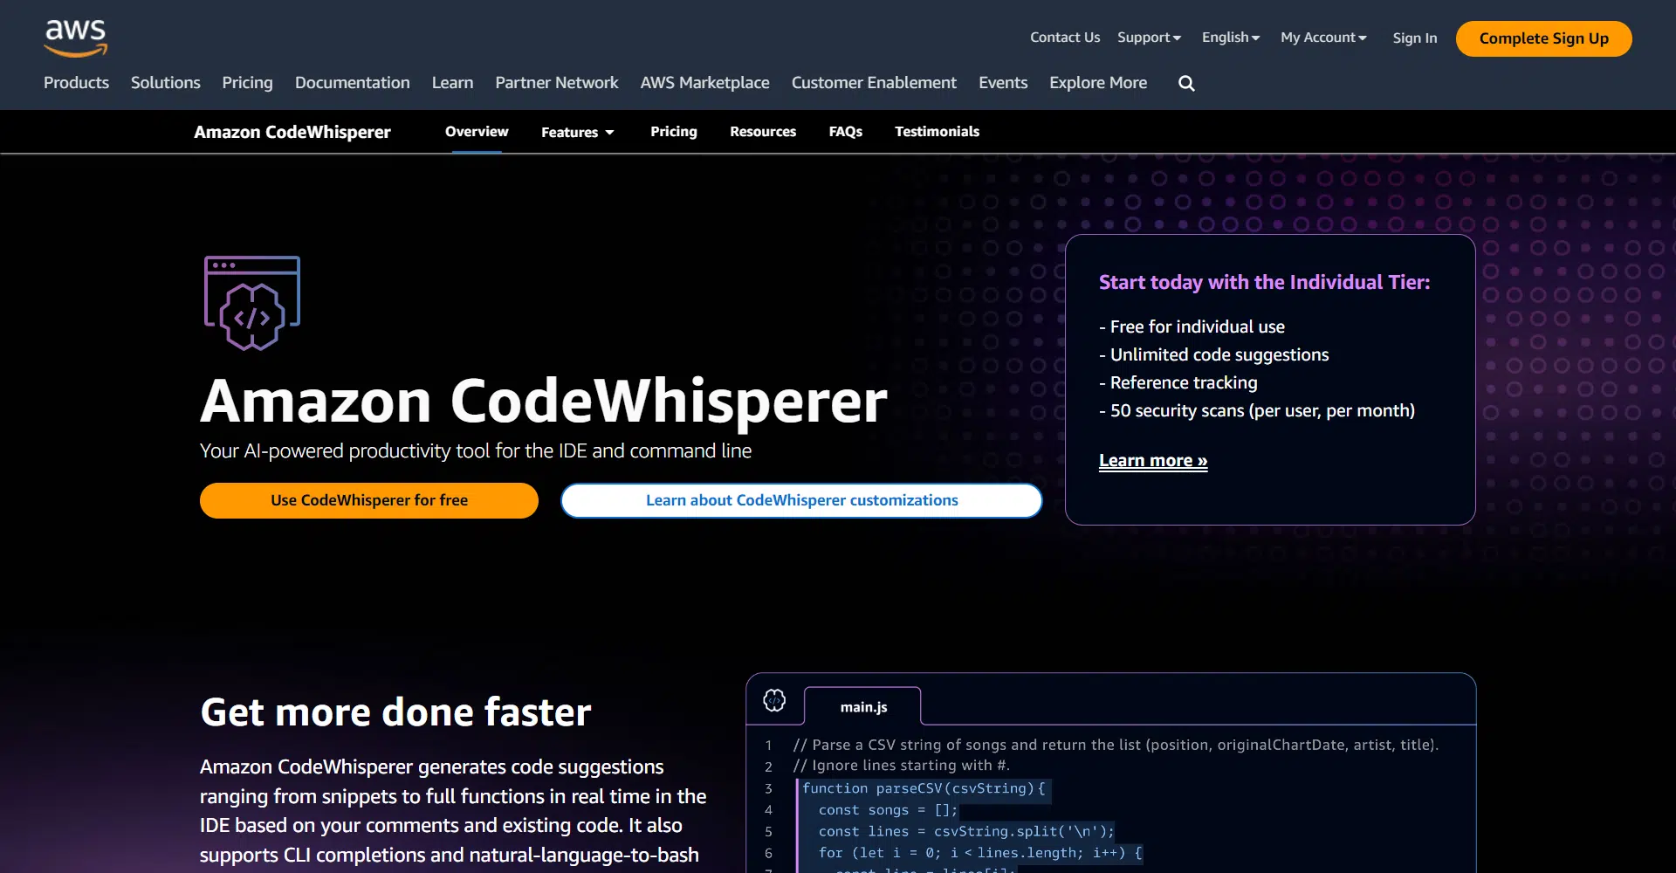Open the Features dropdown in sub-navigation
This screenshot has width=1676, height=873.
tap(577, 132)
